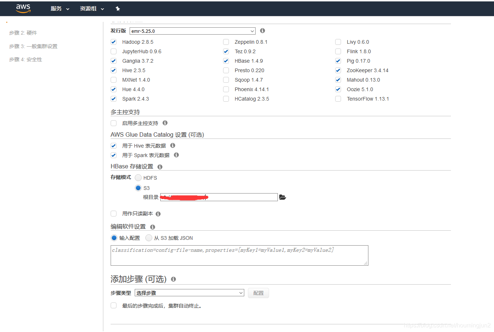494x332 pixels.
Task: Enable 启用多主控支持 checkbox
Action: (114, 123)
